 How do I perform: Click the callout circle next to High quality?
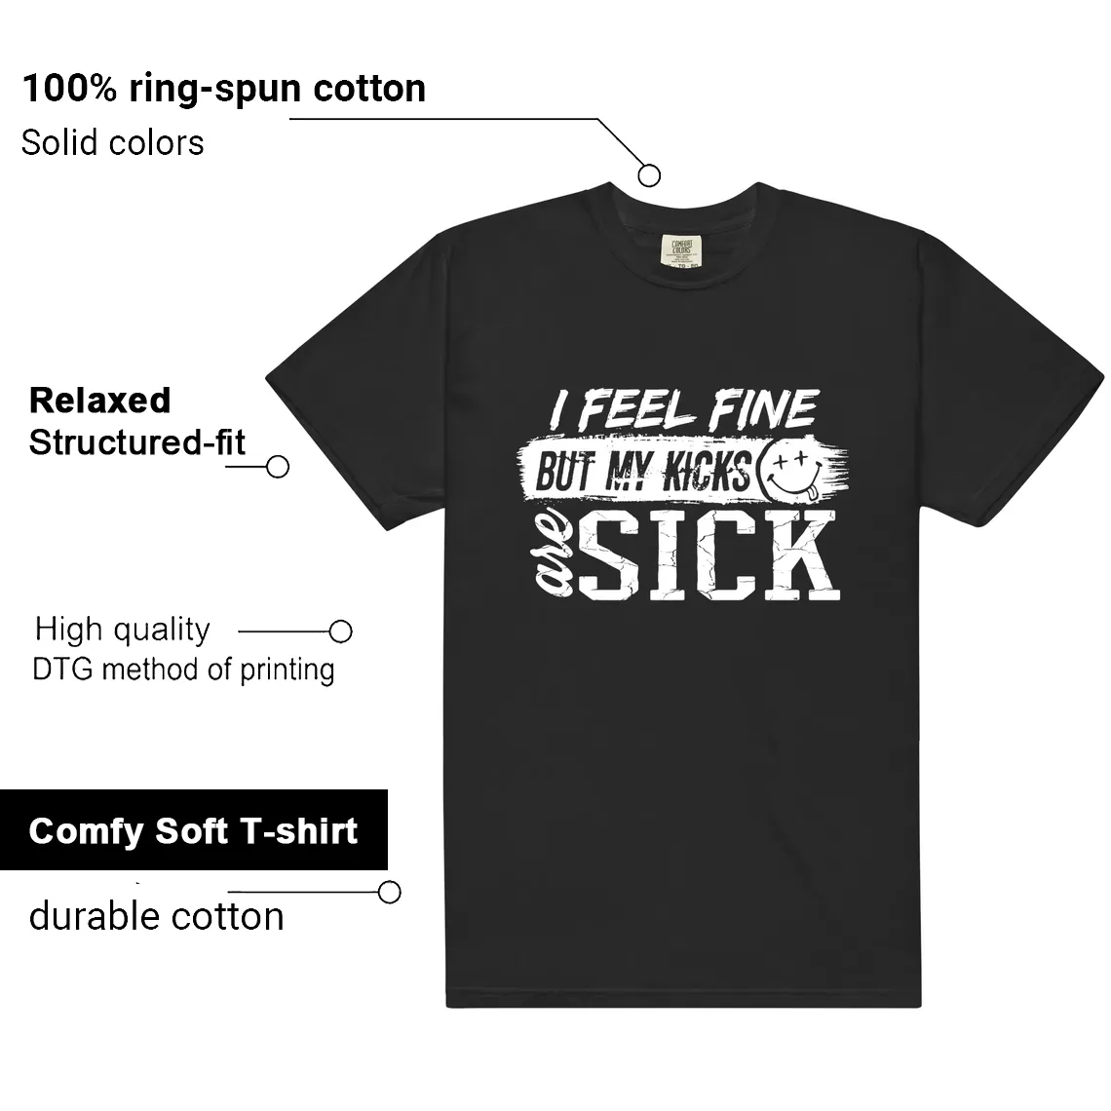click(x=341, y=631)
